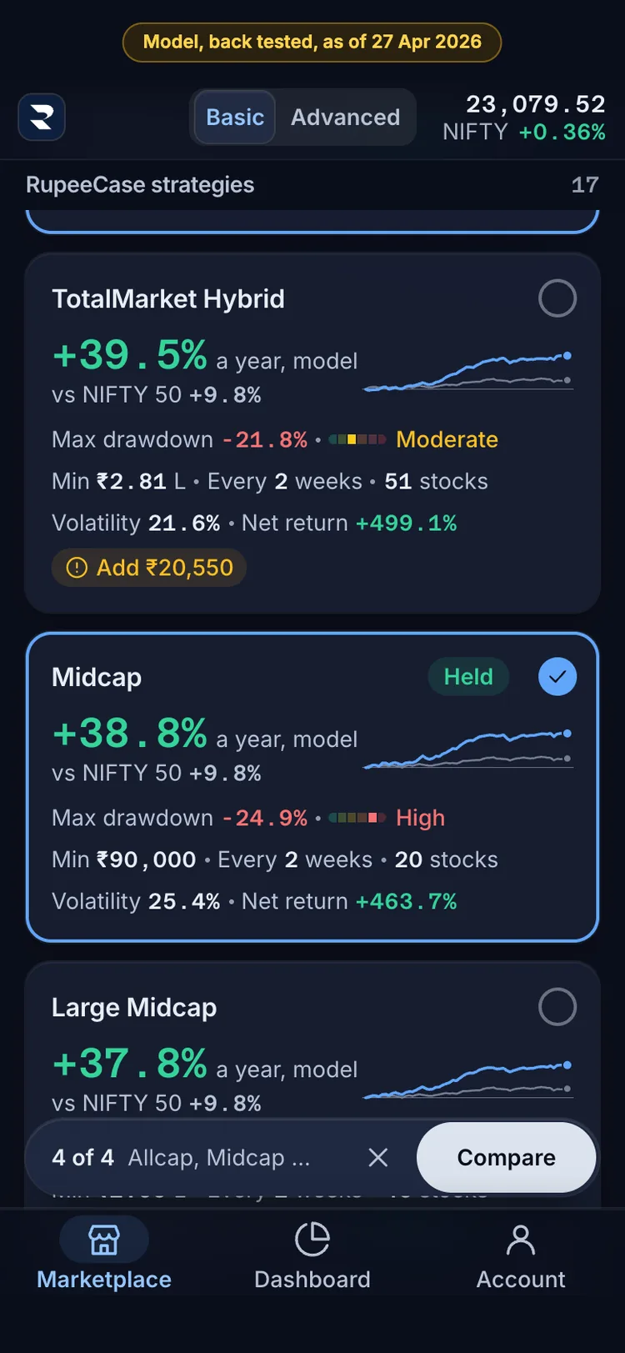Open the Account person icon
The image size is (625, 1353).
point(521,1240)
